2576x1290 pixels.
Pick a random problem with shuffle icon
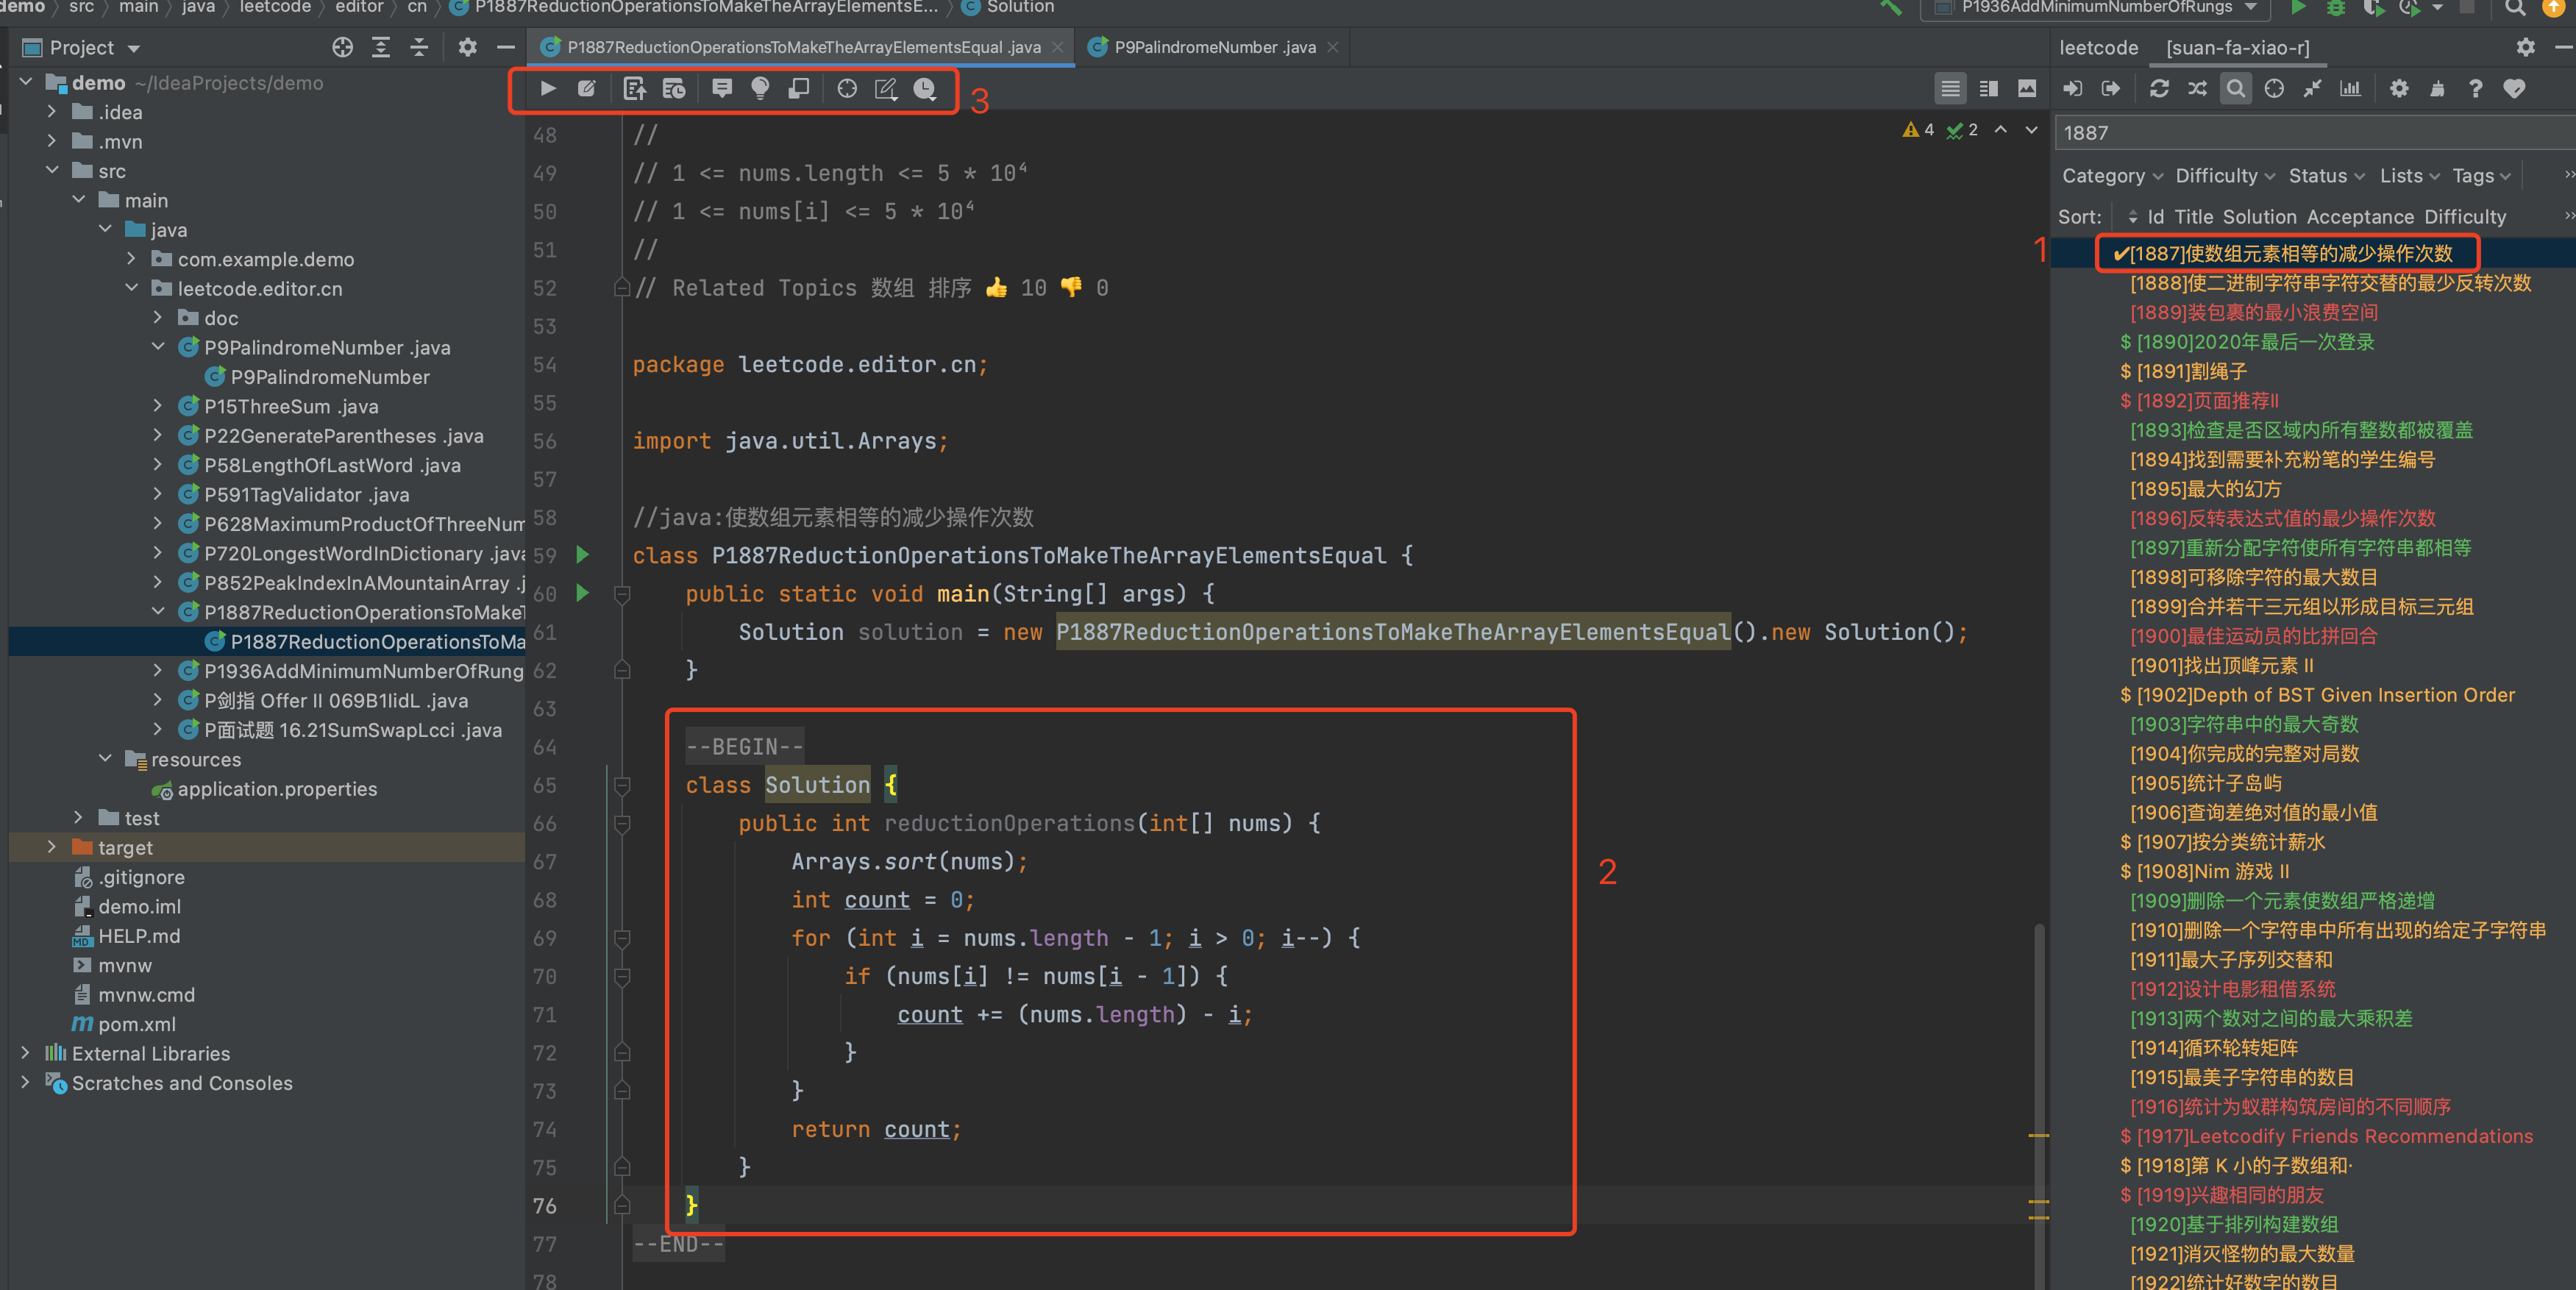click(2197, 89)
